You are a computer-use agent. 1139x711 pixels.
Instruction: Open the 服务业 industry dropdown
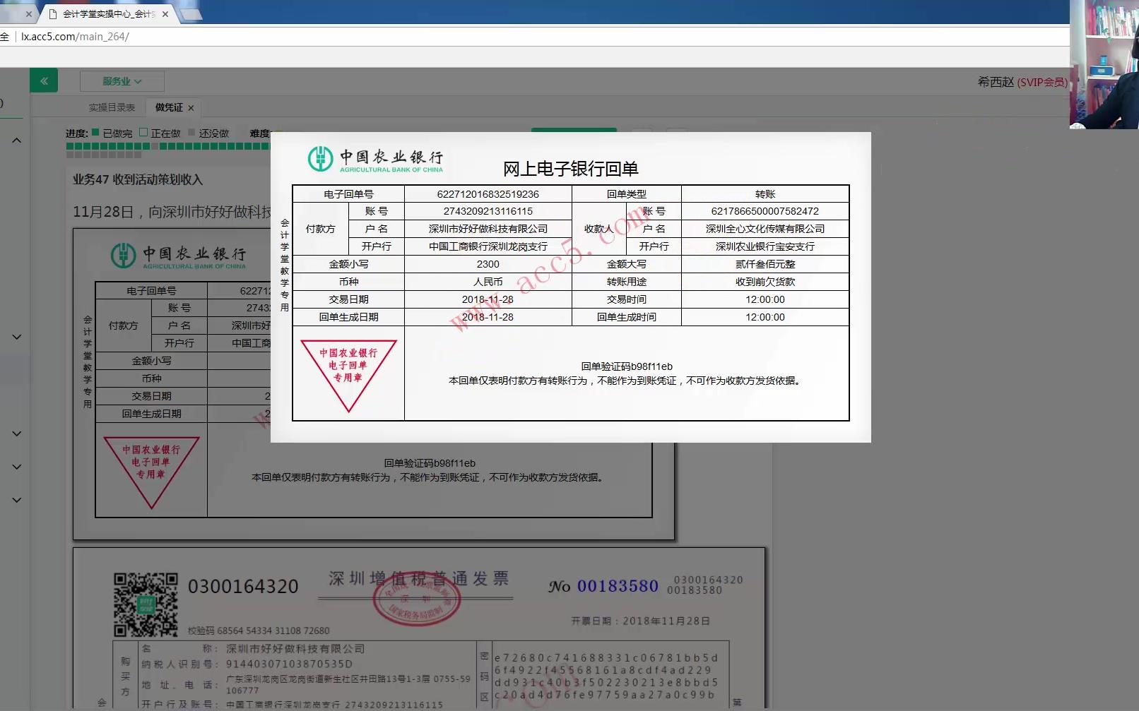(x=122, y=81)
